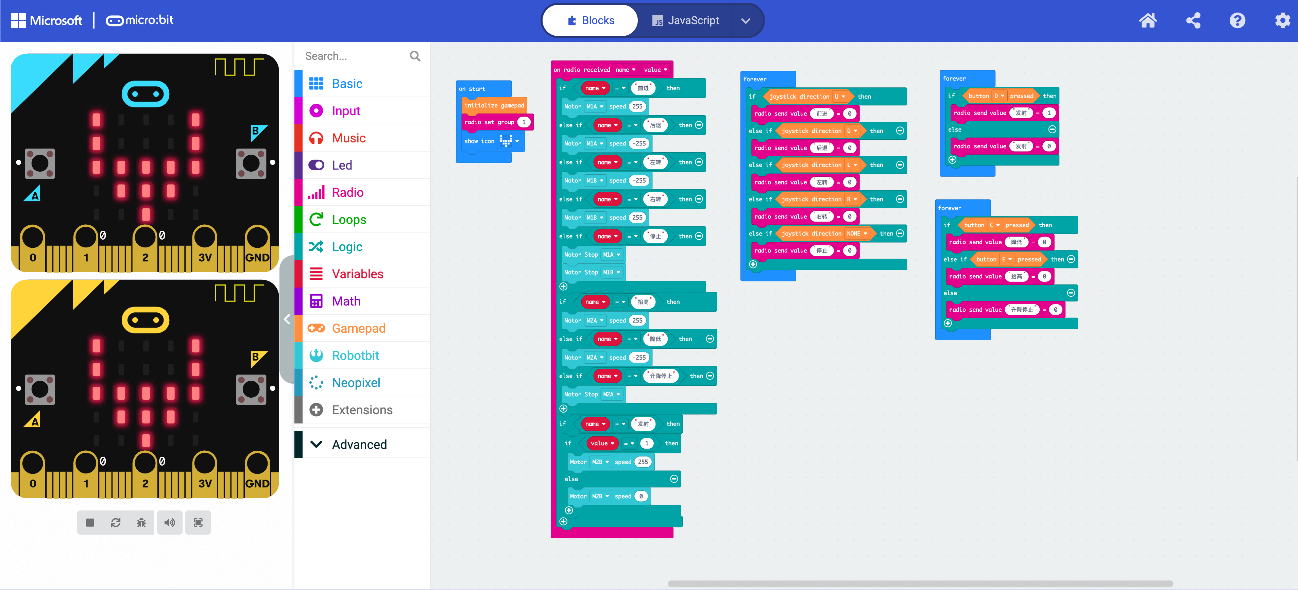Click the Microsoft logo

[x=46, y=21]
